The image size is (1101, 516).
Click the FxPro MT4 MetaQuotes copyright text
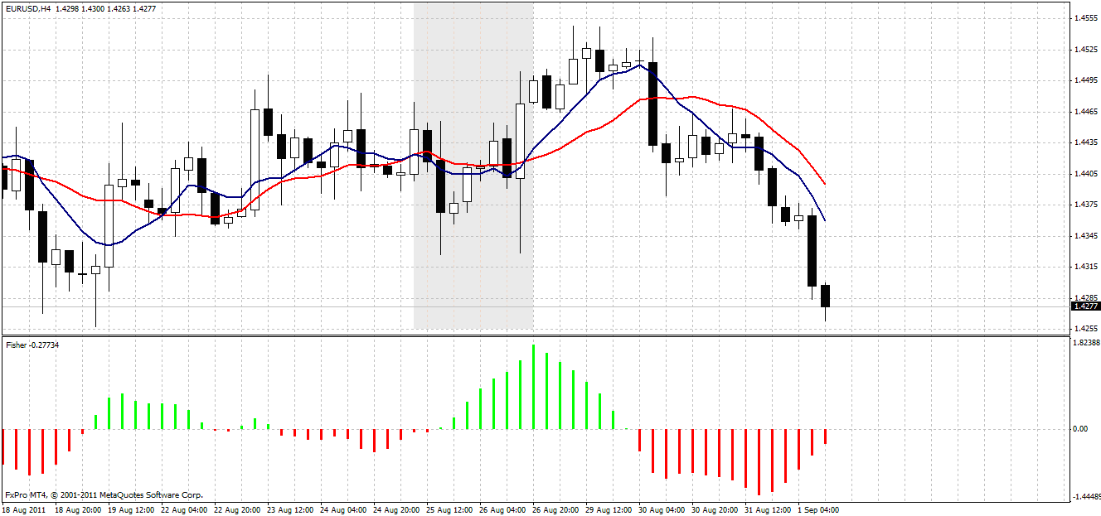point(104,494)
